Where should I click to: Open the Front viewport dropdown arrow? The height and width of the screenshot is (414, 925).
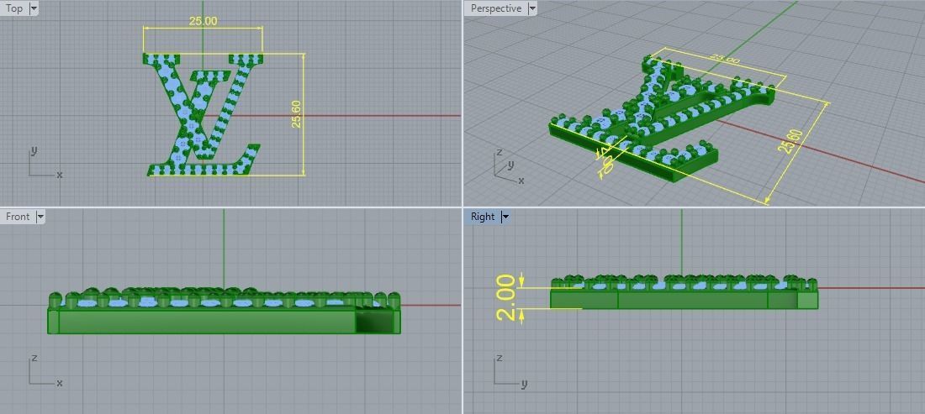pos(40,217)
